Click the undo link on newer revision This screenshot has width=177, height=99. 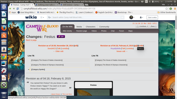click(141, 46)
